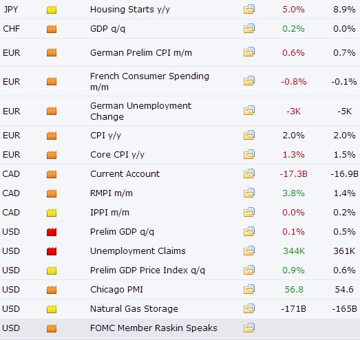Open detail folder for Prelim GDP q/q

coord(249,232)
